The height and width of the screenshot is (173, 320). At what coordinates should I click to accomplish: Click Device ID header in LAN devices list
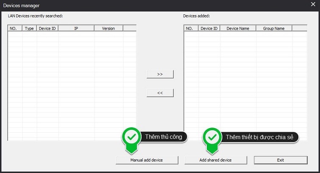coord(47,28)
